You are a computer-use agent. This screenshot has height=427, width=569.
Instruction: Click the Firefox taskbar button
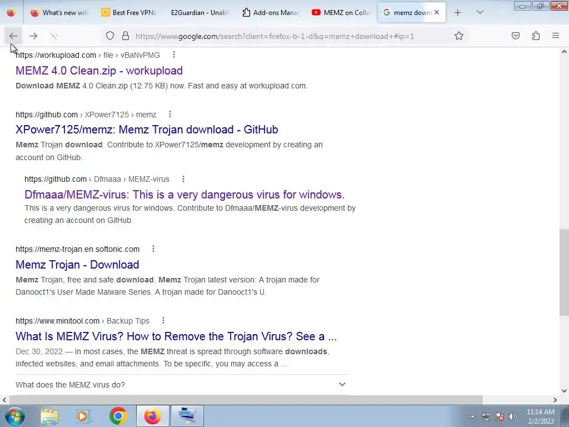pos(152,416)
